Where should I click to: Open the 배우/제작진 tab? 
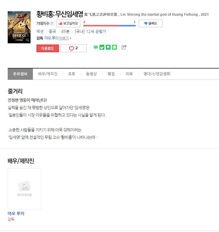(x=48, y=74)
